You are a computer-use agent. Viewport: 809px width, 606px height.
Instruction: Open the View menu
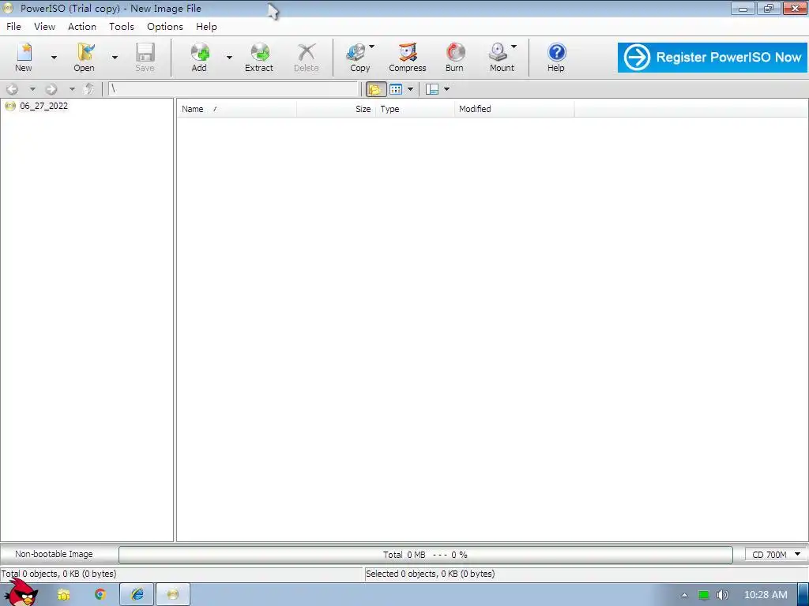[x=45, y=27]
